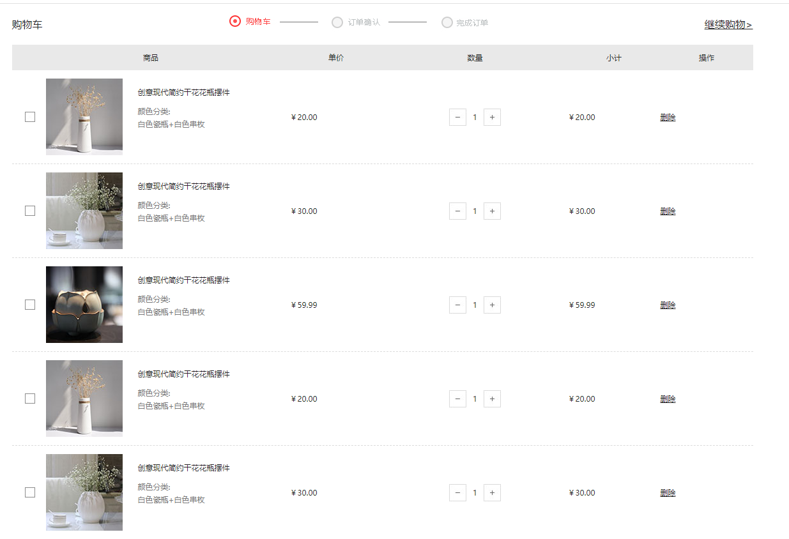Increase quantity in the ¥59.99 row
The height and width of the screenshot is (539, 789).
pyautogui.click(x=492, y=305)
